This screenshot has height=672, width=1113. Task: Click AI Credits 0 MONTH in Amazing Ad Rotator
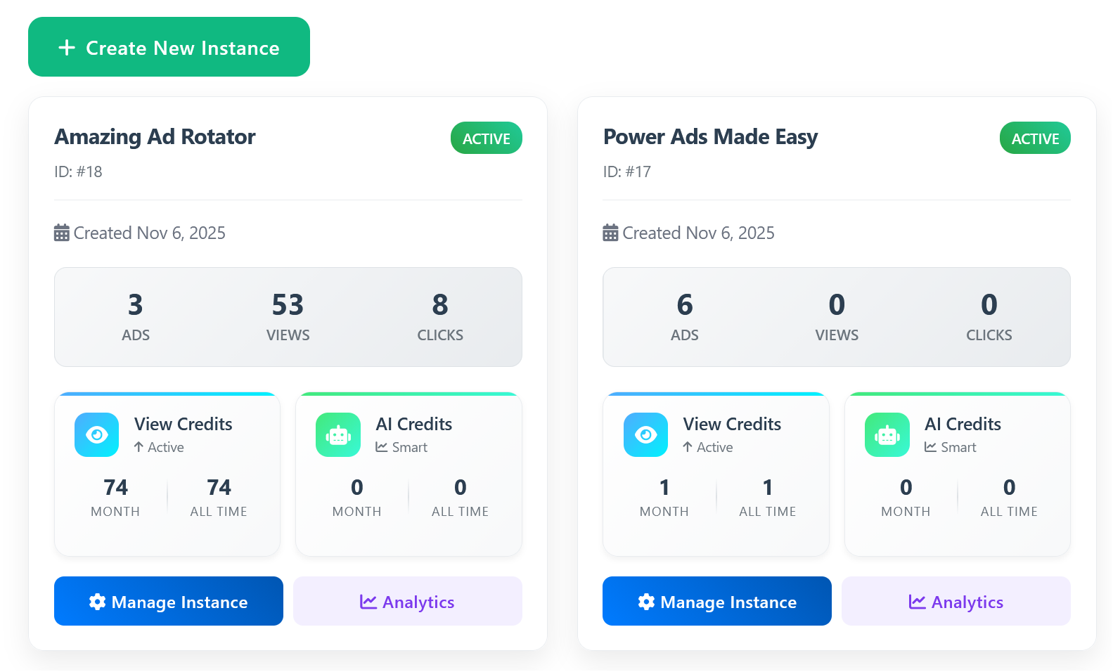click(x=357, y=498)
